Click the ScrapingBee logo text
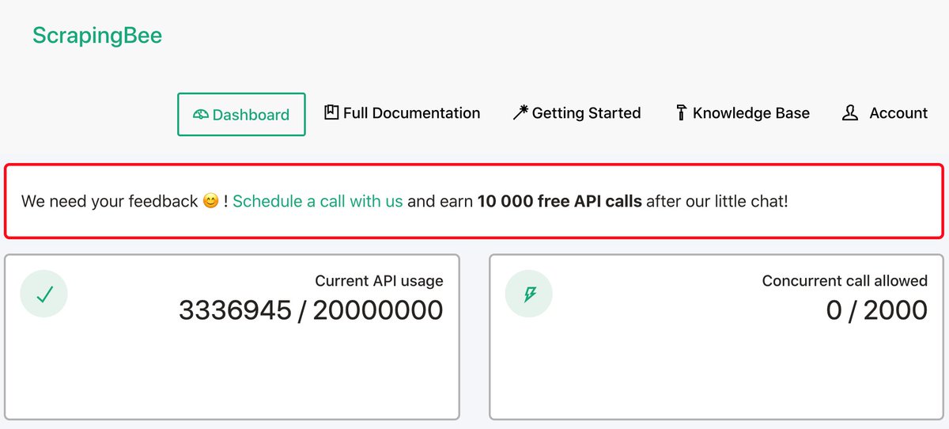This screenshot has width=949, height=429. click(97, 35)
